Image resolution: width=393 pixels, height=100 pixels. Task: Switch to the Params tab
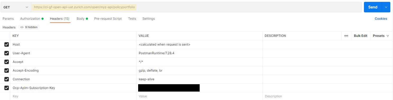pyautogui.click(x=8, y=19)
